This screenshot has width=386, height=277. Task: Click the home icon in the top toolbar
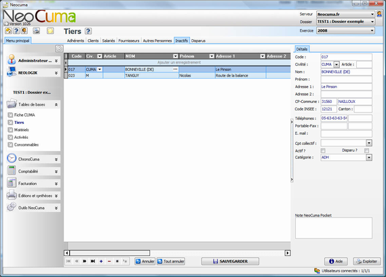pyautogui.click(x=8, y=30)
